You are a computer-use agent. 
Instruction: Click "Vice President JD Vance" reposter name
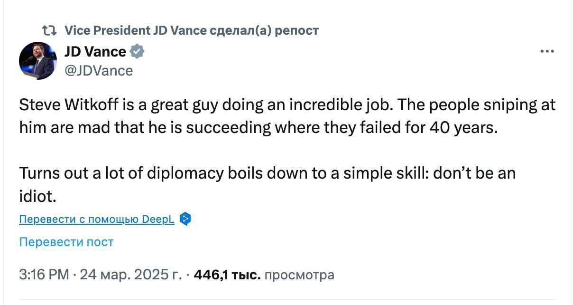135,31
